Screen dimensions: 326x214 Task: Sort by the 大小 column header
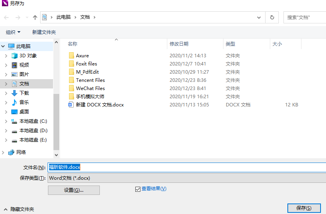[277, 44]
